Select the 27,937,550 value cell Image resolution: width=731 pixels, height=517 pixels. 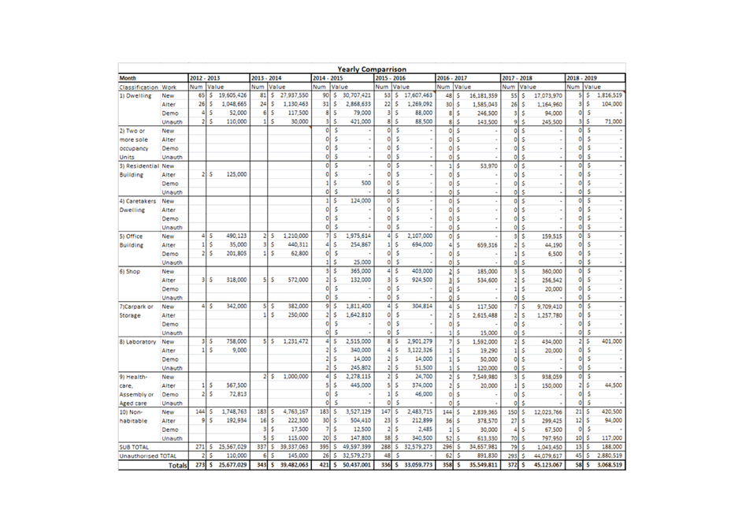coord(294,95)
